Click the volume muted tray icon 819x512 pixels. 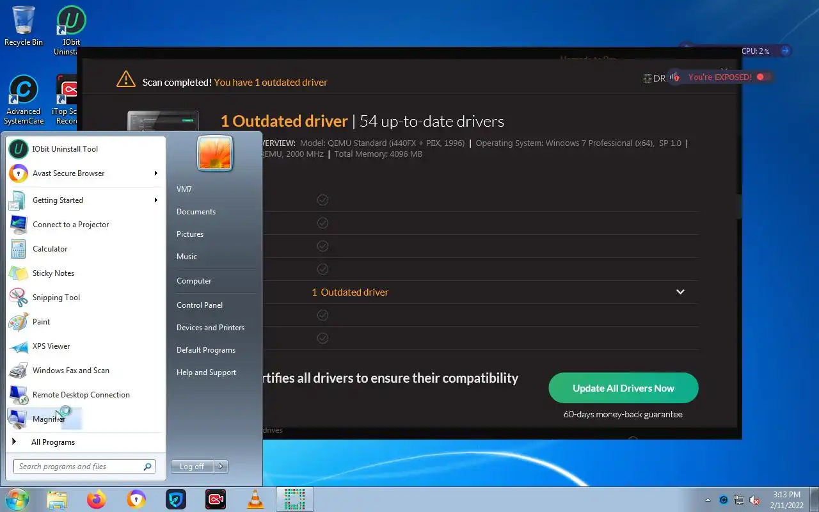point(754,500)
